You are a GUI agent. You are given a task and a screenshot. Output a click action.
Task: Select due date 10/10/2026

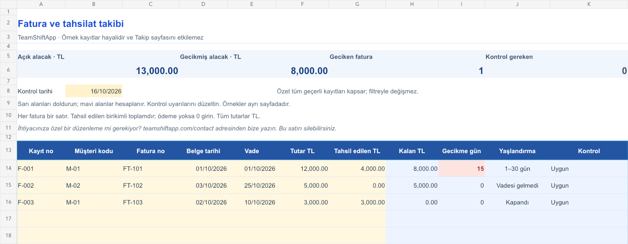tap(252, 202)
